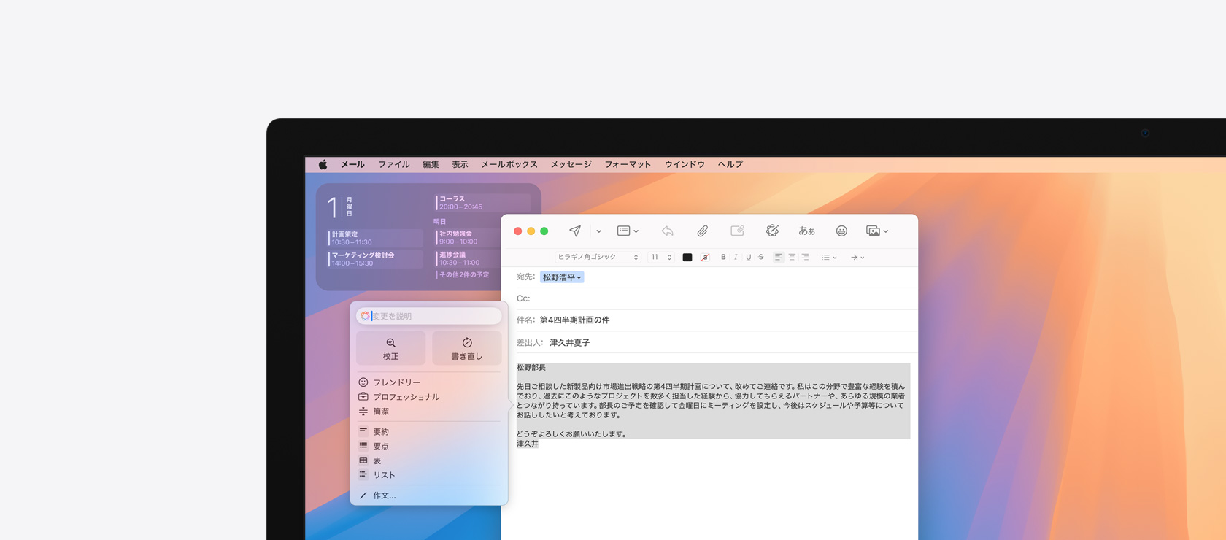Open the Writing Tools toolbar icon
This screenshot has height=540, width=1226.
(x=772, y=231)
